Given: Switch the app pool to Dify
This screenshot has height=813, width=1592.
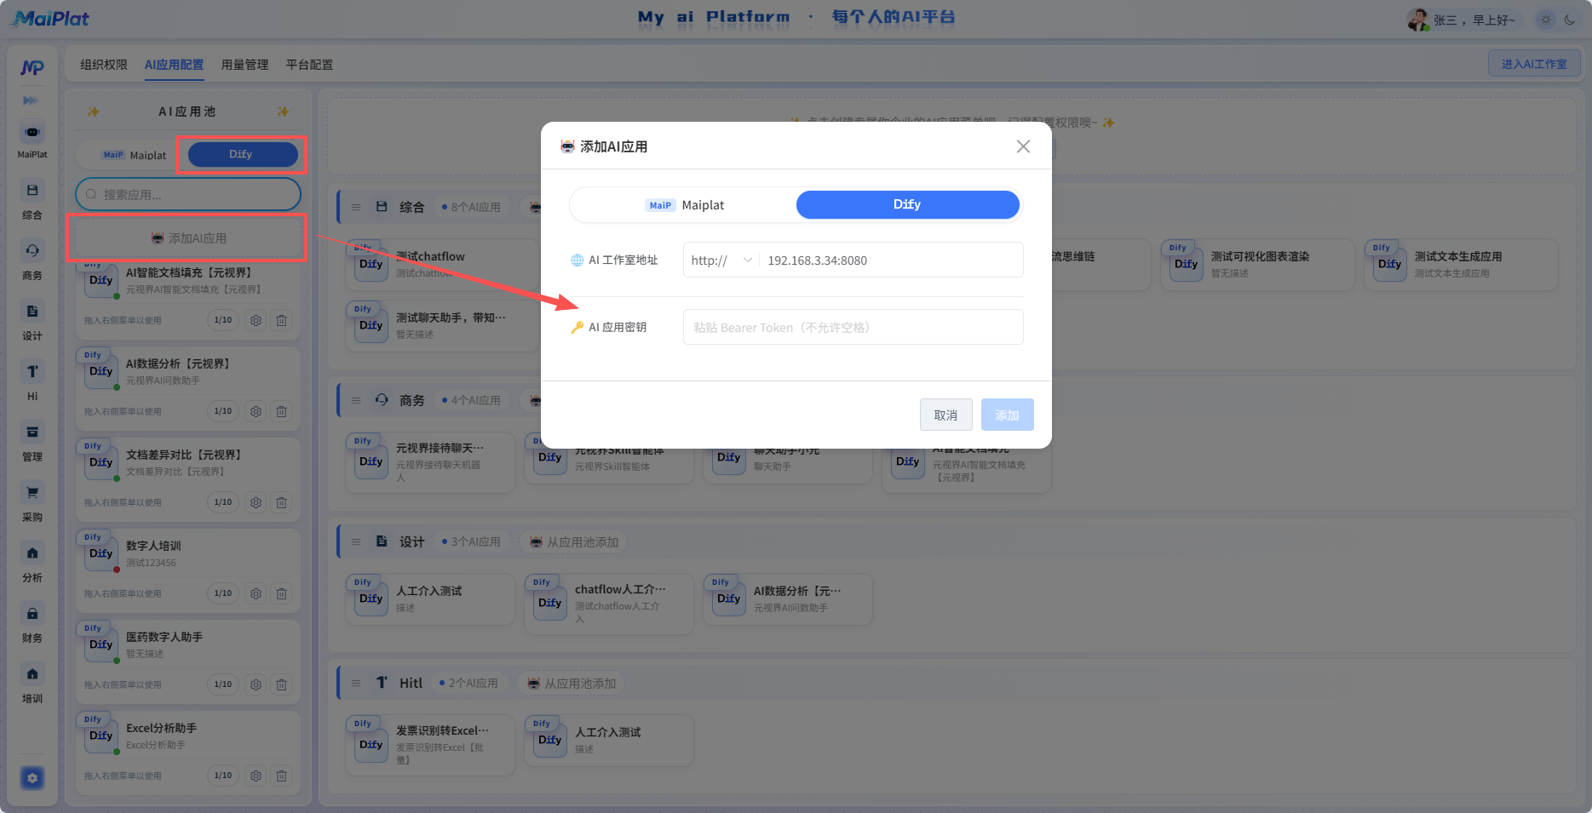Looking at the screenshot, I should 242,154.
